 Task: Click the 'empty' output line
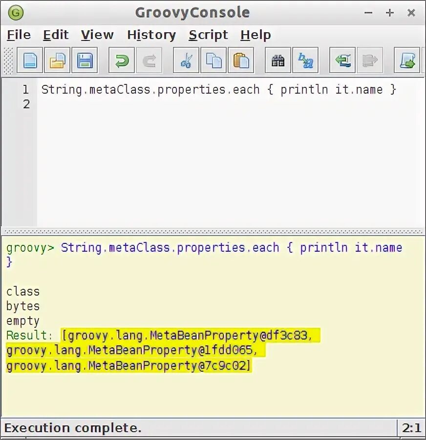pos(23,321)
